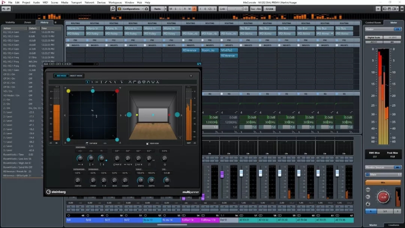Select the REVerence insert slot
Image resolution: width=405 pixels, height=228 pixels.
coord(190,50)
